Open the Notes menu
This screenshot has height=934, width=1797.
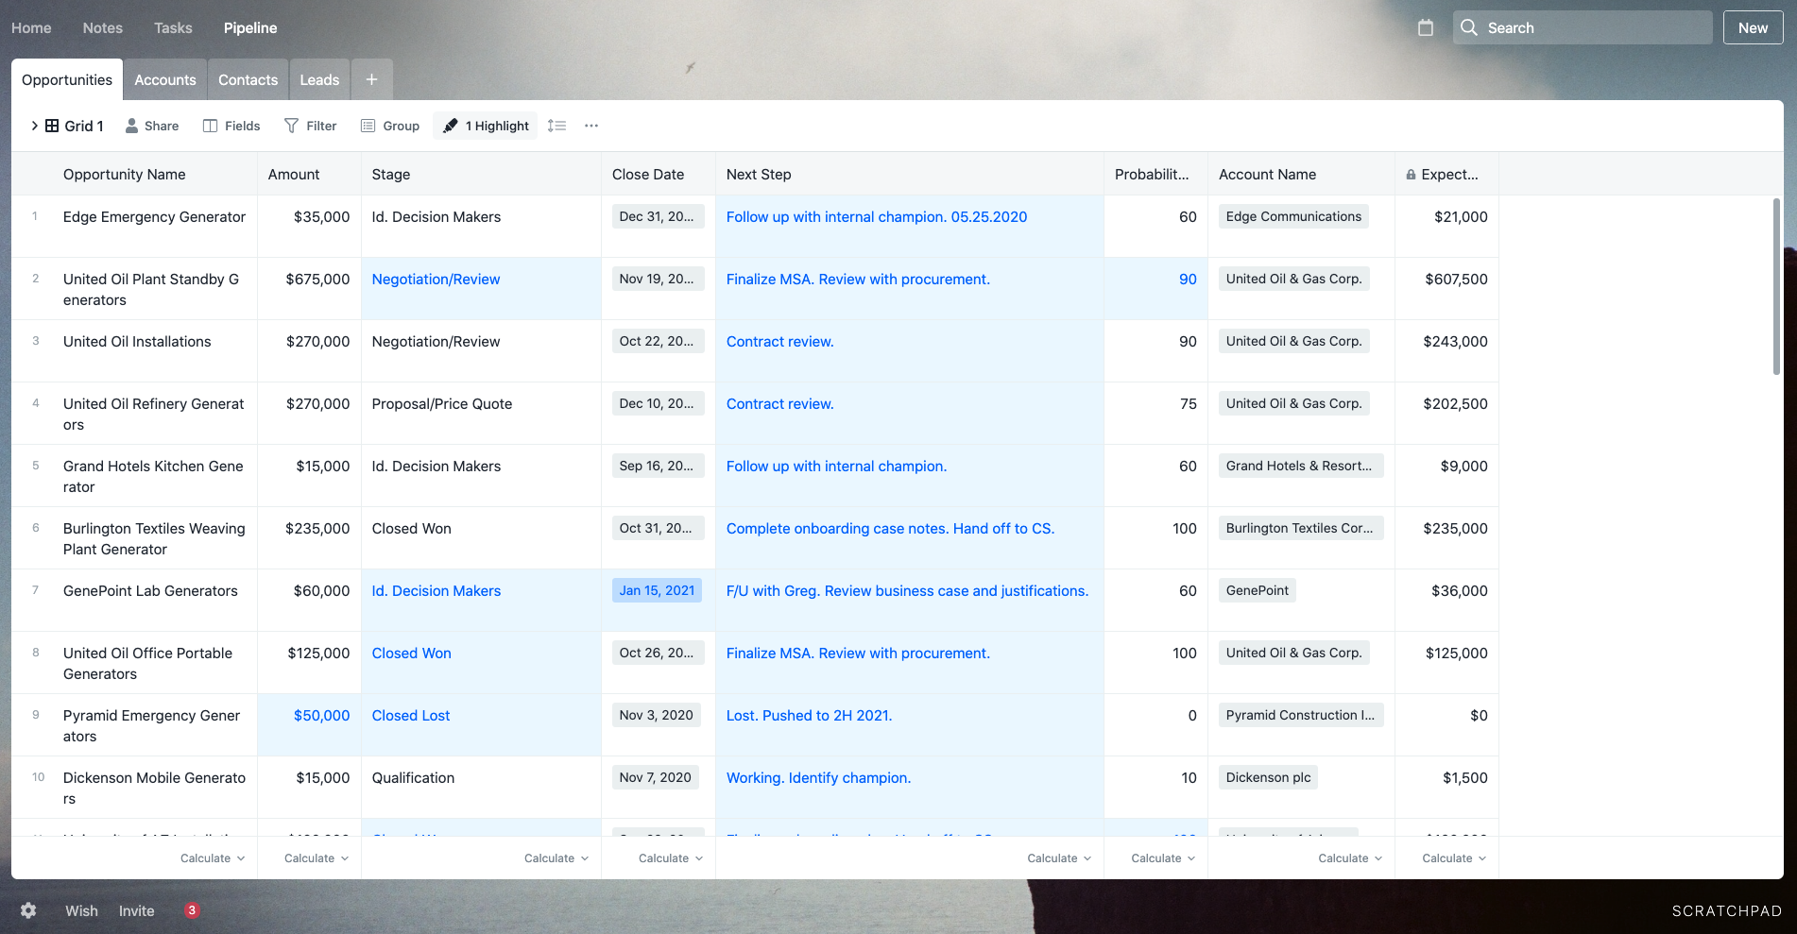click(102, 28)
